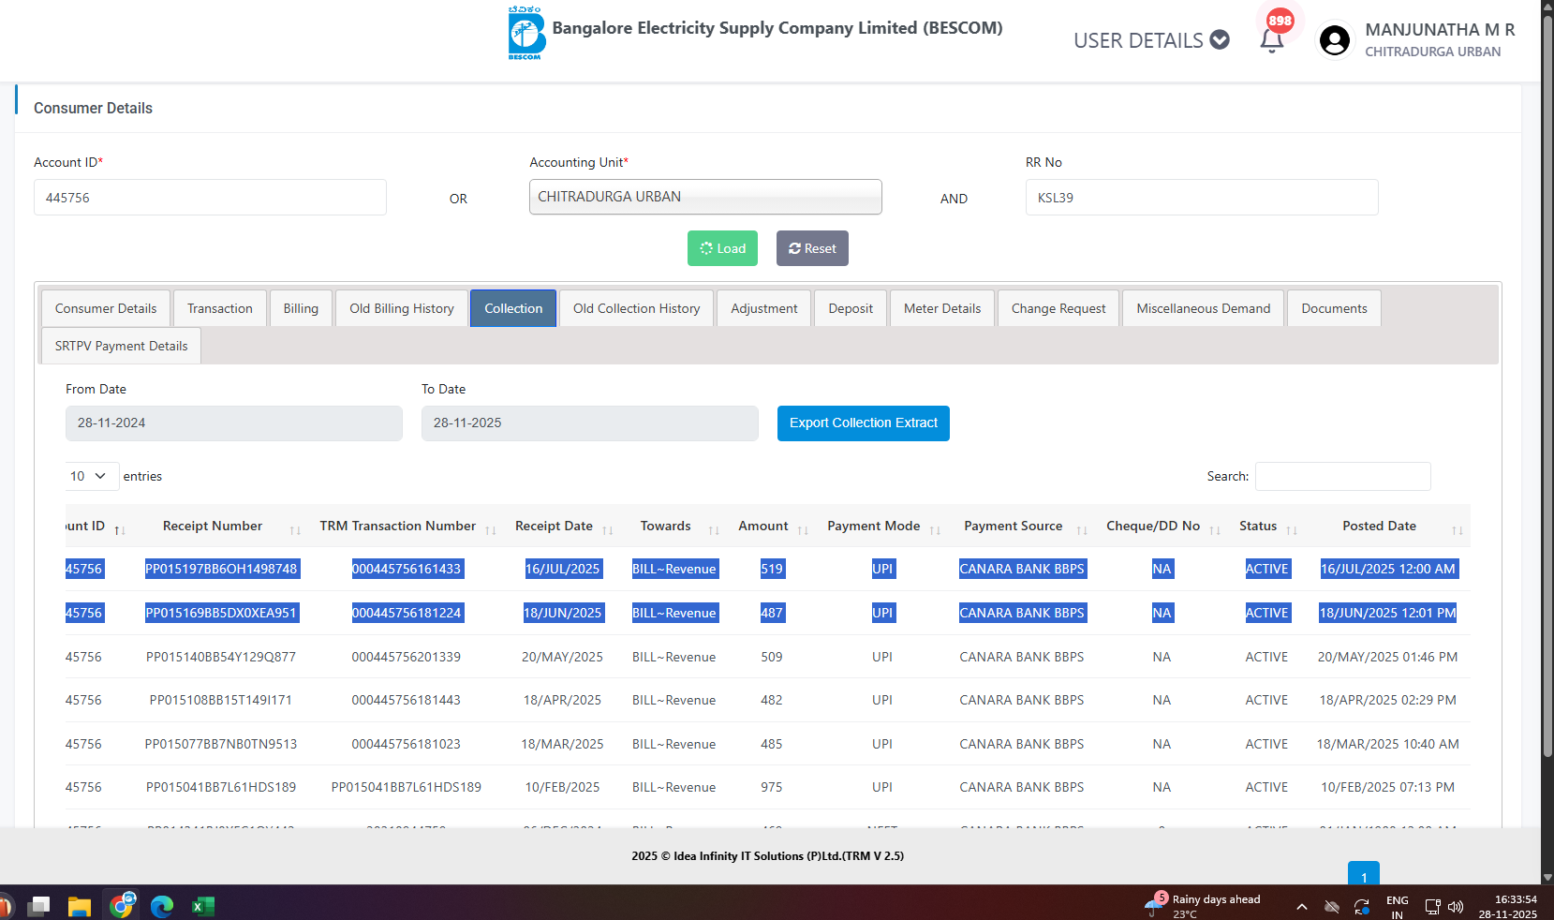
Task: Open the entries-per-page dropdown showing 10
Action: (x=92, y=476)
